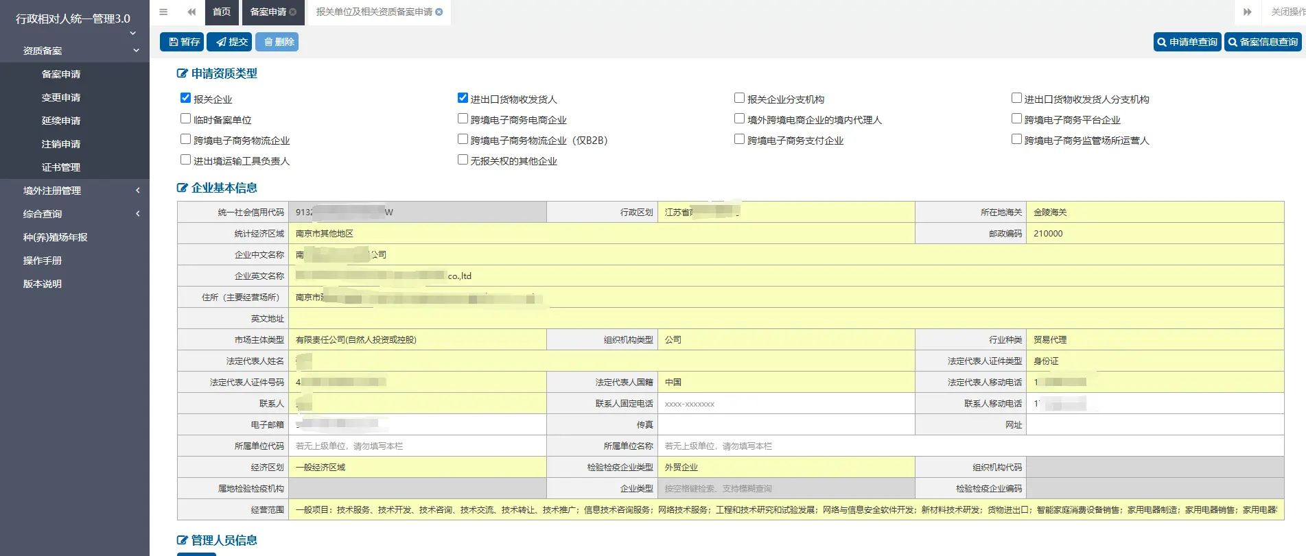
Task: Click the 暂存 save button
Action: tap(183, 42)
